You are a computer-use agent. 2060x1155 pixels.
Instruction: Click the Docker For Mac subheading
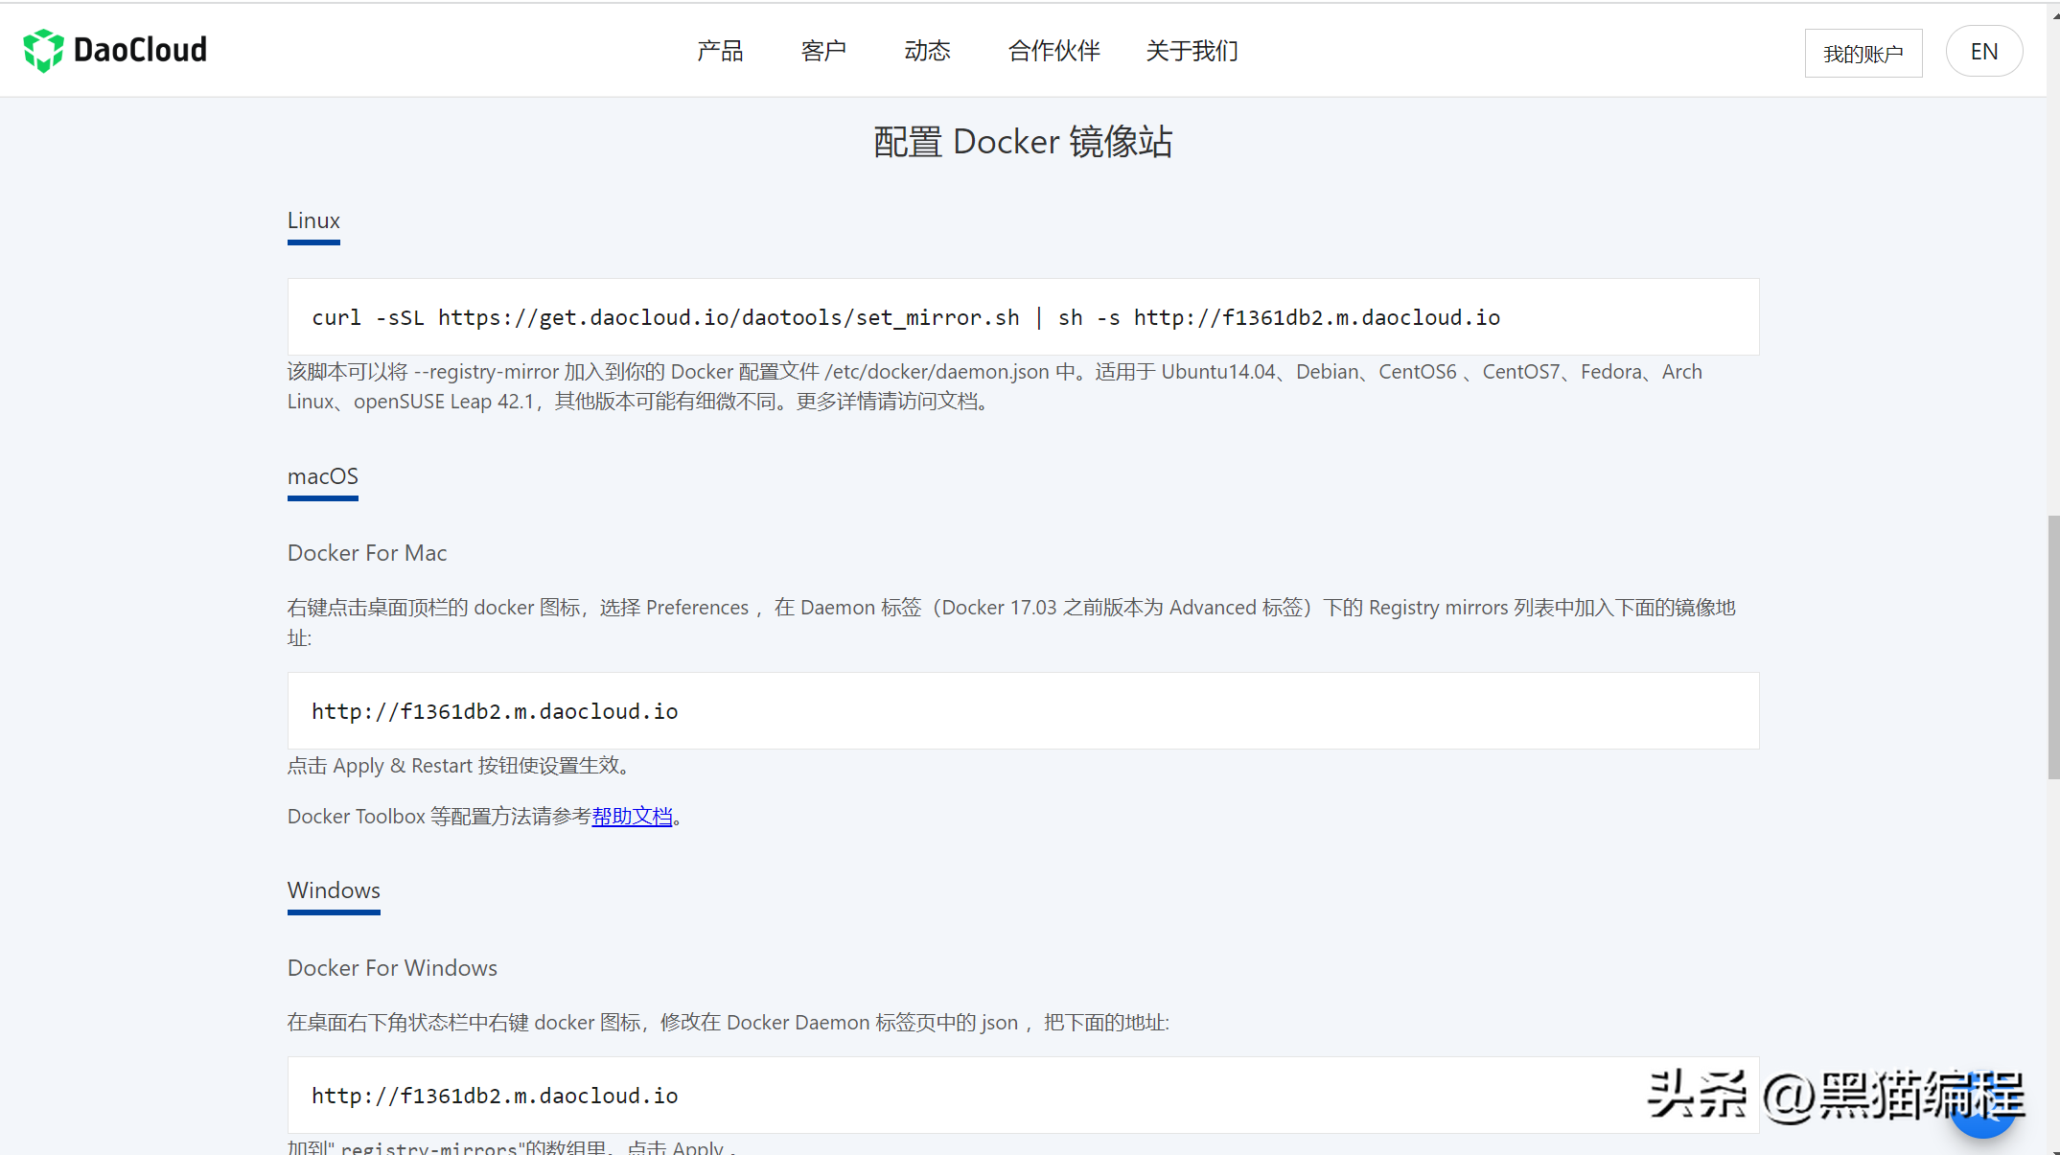[x=367, y=553]
